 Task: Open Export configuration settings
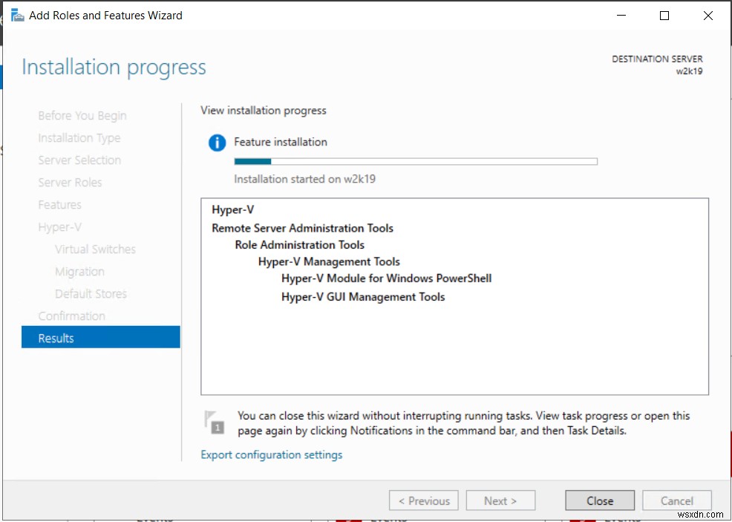pos(271,454)
